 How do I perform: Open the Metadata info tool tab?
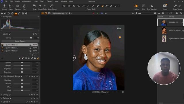tap(26, 14)
